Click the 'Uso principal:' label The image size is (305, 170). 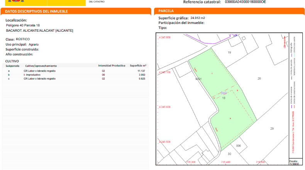[16, 44]
